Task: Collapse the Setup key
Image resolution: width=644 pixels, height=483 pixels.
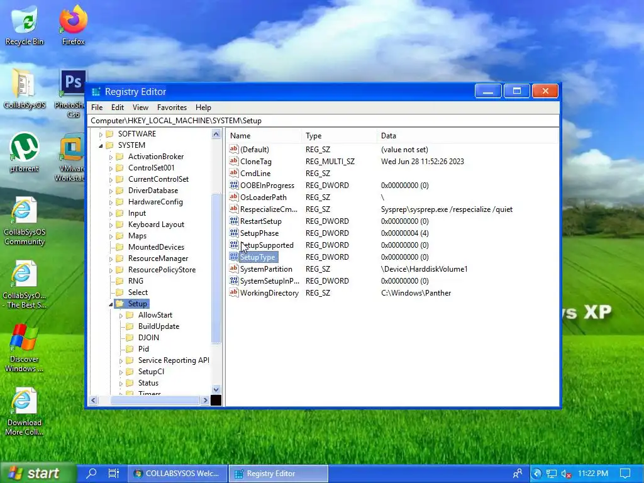Action: [x=111, y=304]
